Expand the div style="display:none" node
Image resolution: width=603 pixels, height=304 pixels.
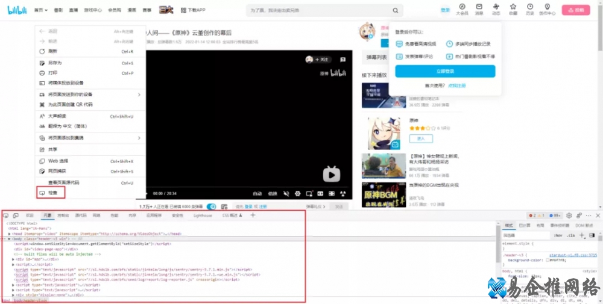tap(14, 295)
